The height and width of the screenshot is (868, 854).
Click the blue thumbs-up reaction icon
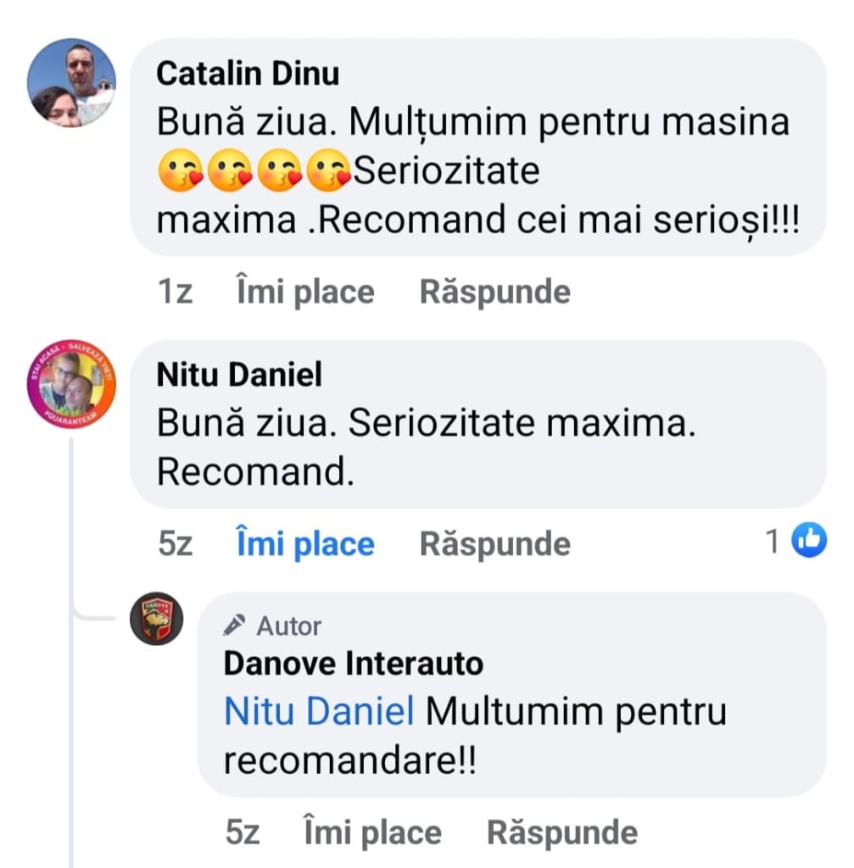pyautogui.click(x=808, y=541)
